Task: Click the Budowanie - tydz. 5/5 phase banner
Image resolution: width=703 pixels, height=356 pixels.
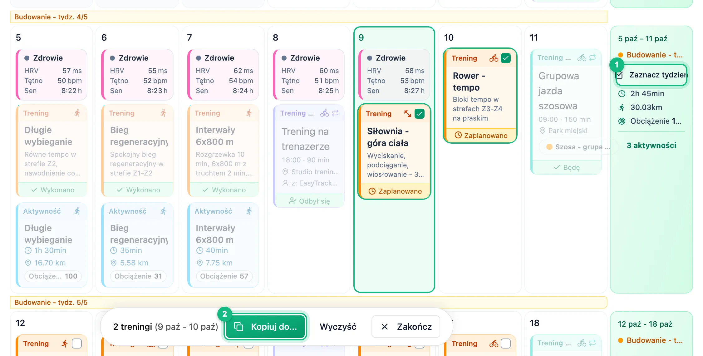Action: pos(308,302)
